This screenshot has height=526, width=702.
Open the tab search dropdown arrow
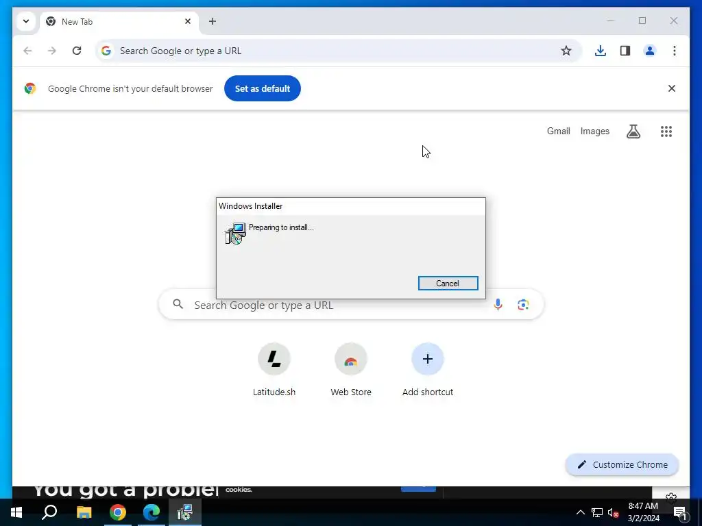coord(26,21)
